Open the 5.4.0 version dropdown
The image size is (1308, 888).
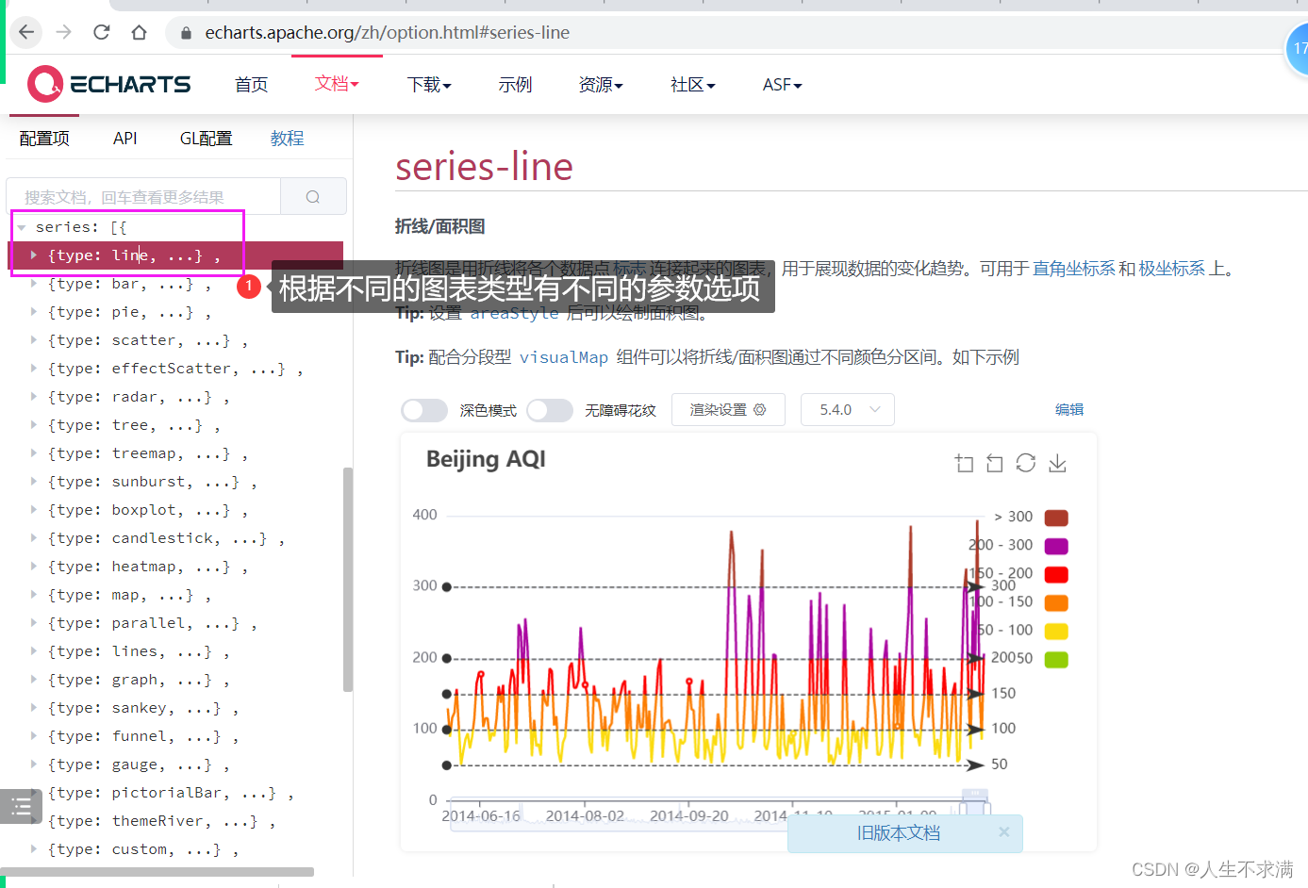[847, 409]
